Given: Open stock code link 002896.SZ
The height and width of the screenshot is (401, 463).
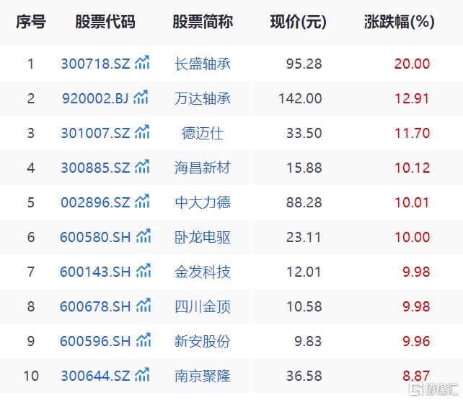Looking at the screenshot, I should (x=95, y=202).
